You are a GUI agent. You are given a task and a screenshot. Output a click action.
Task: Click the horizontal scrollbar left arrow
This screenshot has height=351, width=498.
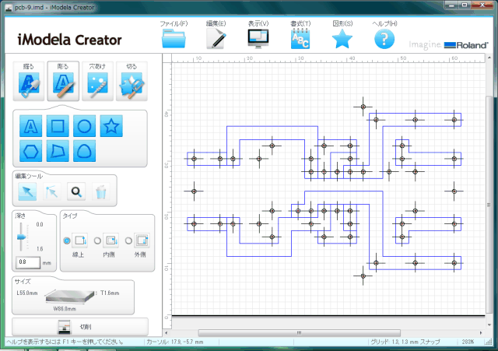(x=167, y=333)
